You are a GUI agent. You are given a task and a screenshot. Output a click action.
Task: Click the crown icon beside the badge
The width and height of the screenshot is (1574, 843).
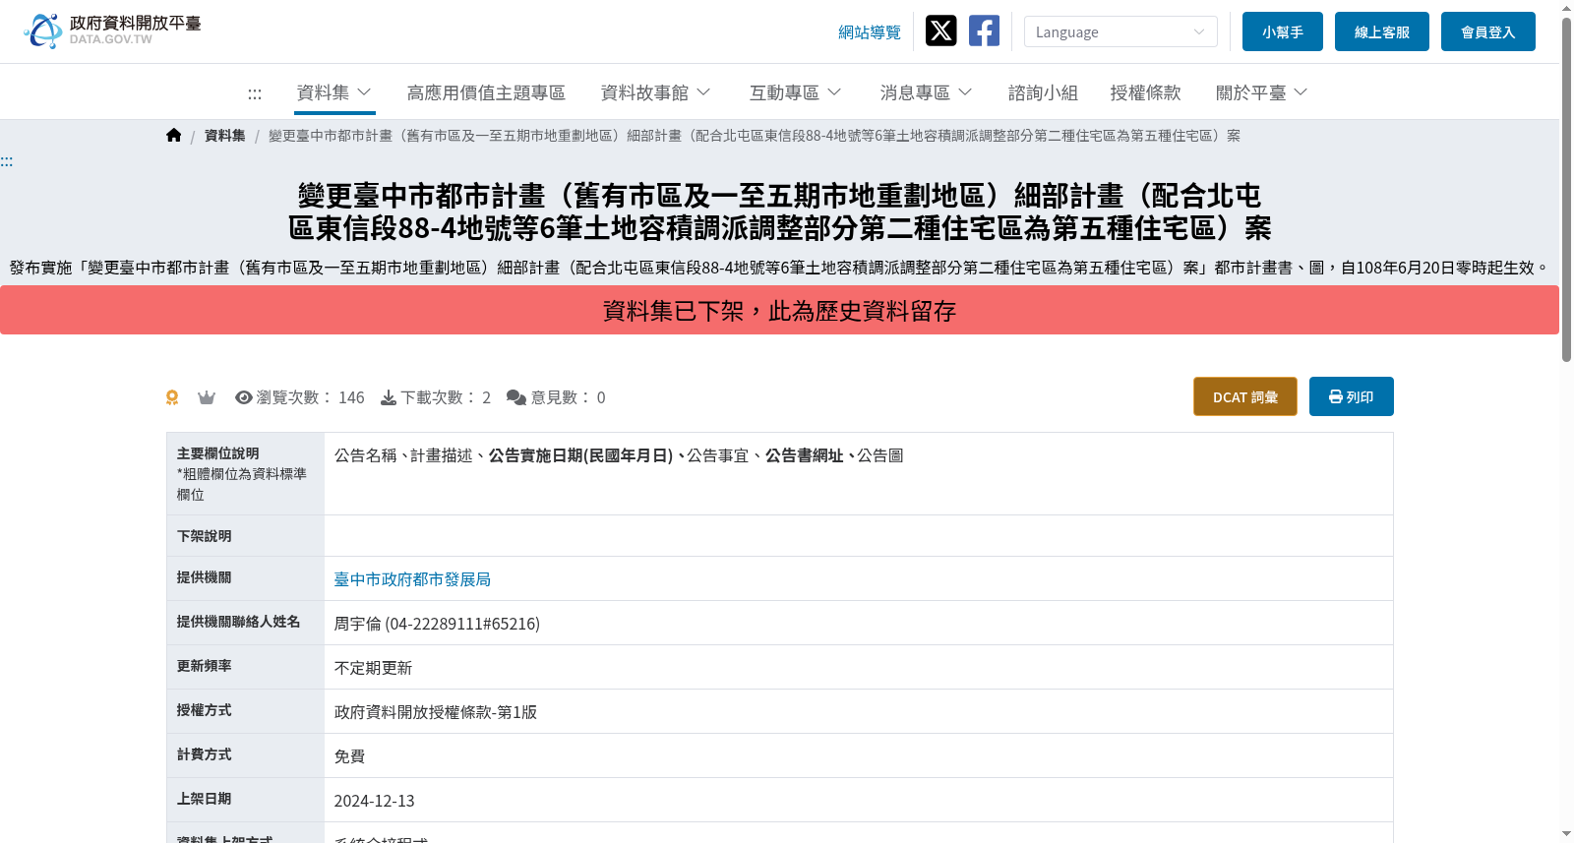[207, 397]
